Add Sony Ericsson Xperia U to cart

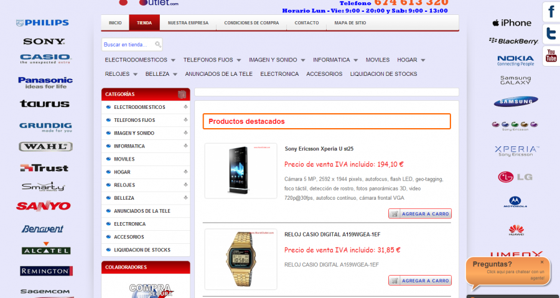[420, 214]
